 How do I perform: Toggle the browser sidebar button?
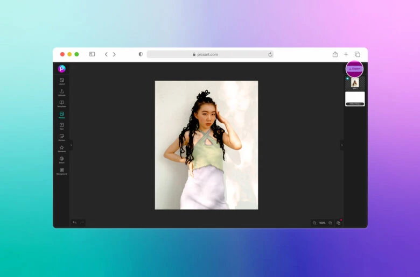(x=92, y=54)
